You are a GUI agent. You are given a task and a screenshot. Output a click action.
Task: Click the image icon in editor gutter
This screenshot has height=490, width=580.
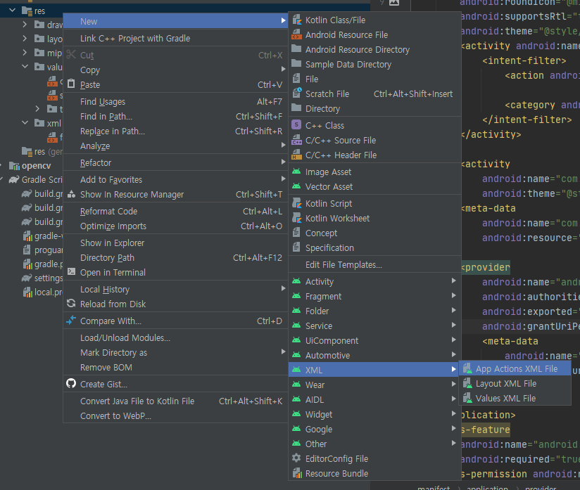(394, 3)
